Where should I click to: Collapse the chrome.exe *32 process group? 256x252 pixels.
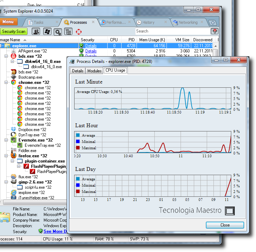pyautogui.click(x=6, y=82)
